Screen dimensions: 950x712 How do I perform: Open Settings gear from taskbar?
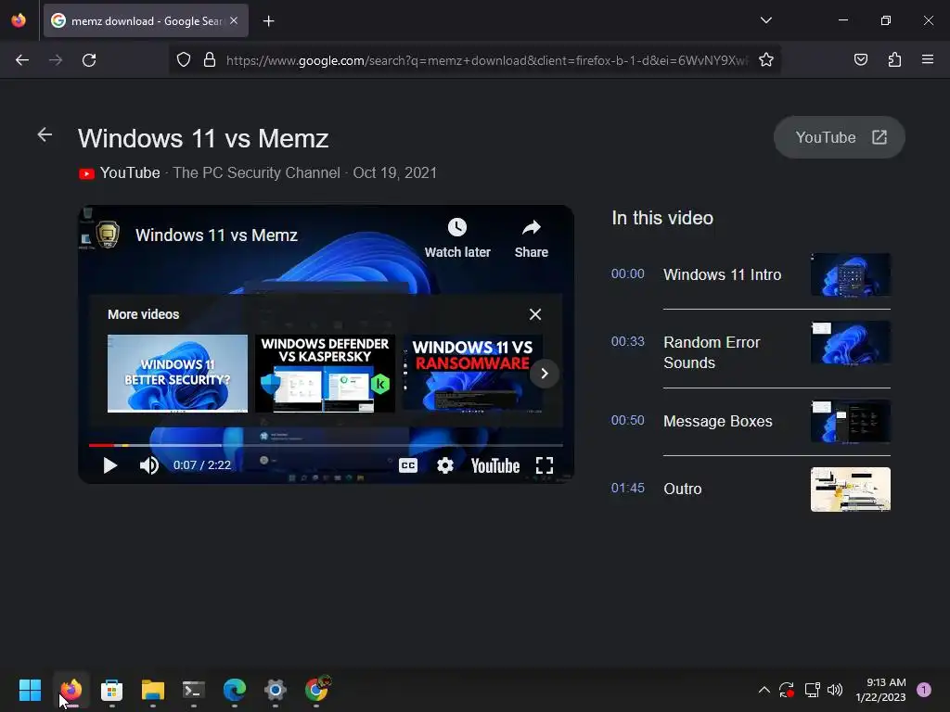tap(275, 690)
